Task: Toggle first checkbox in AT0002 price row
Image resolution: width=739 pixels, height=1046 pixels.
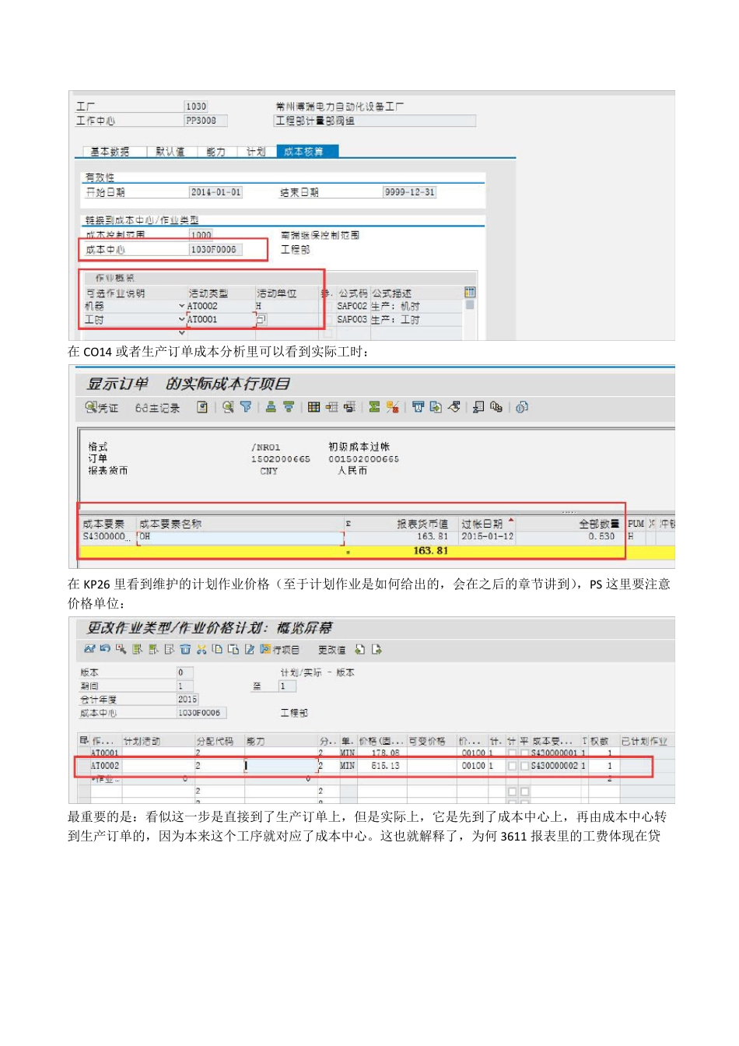Action: point(512,767)
